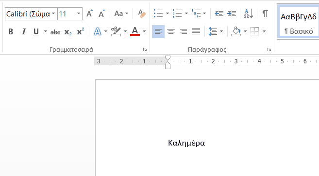
Task: Expand multilevel list dropdown arrow
Action: tap(204, 14)
